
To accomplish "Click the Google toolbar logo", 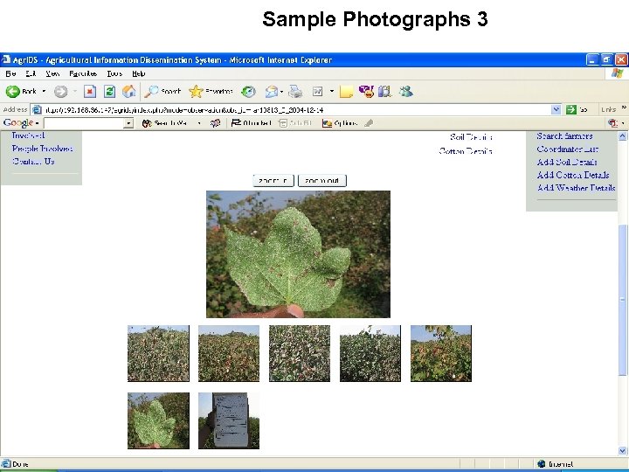I will (18, 123).
